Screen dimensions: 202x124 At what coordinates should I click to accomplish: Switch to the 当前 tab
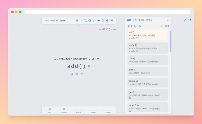tap(129, 20)
